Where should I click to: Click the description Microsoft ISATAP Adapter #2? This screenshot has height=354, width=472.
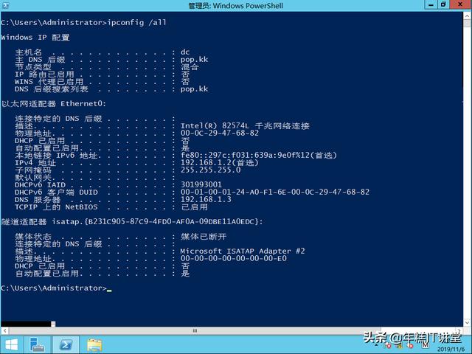[x=243, y=251]
